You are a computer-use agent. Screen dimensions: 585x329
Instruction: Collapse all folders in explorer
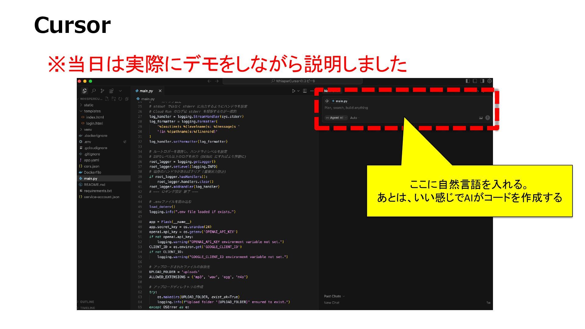[127, 99]
